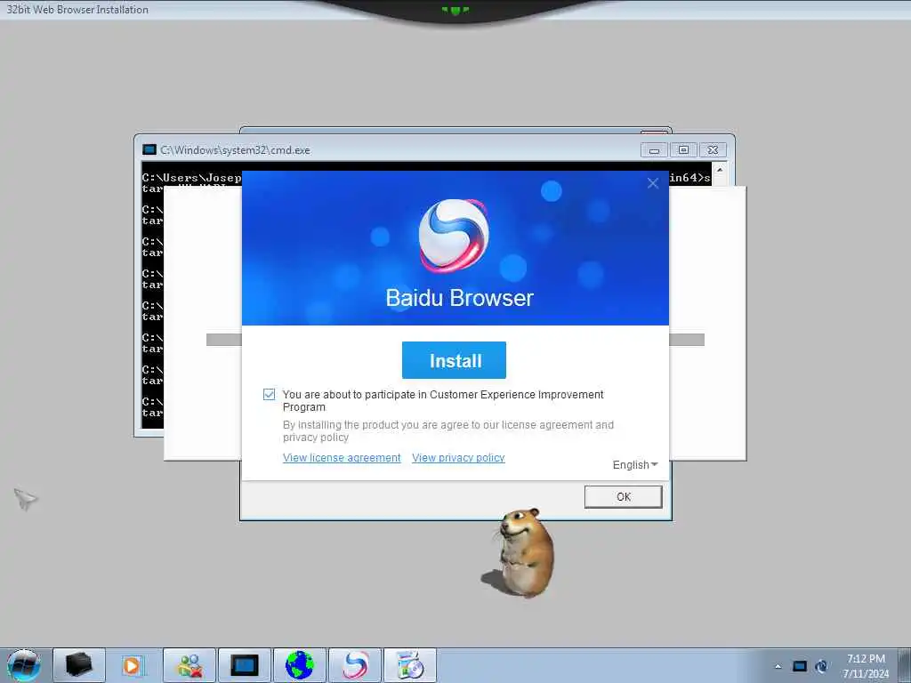
Task: Click 'C:\Windows\system32\cmd.exe' title text
Action: [x=235, y=149]
